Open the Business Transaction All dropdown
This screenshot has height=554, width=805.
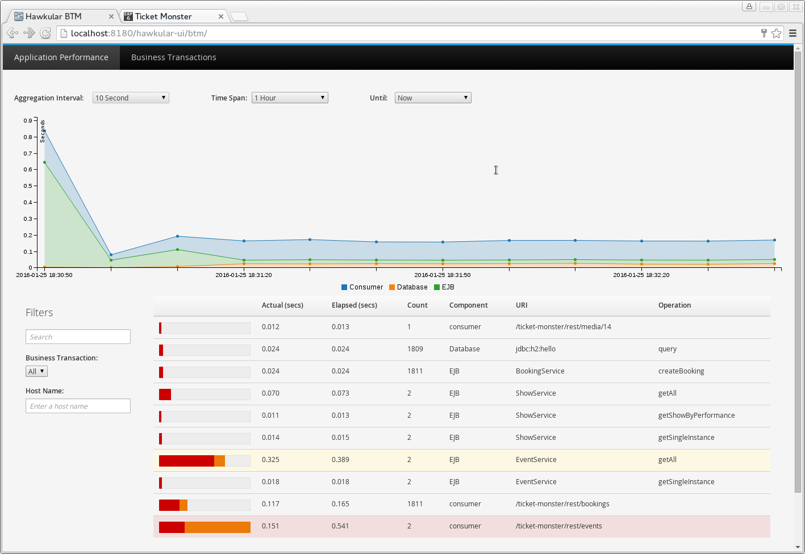click(36, 371)
